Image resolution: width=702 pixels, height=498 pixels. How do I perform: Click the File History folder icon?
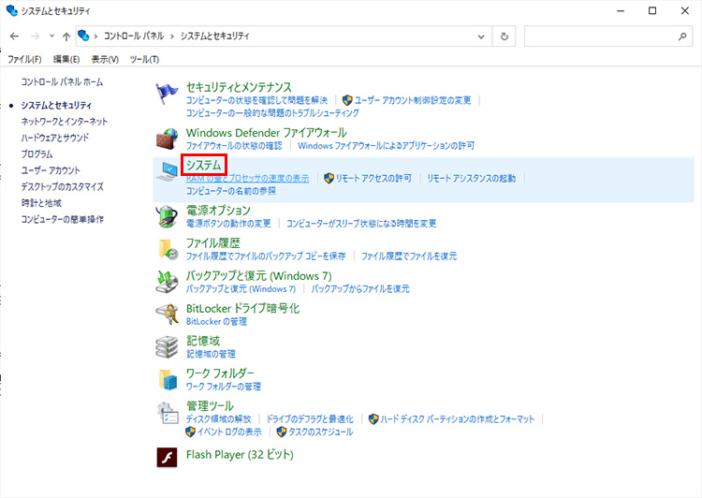coord(168,249)
